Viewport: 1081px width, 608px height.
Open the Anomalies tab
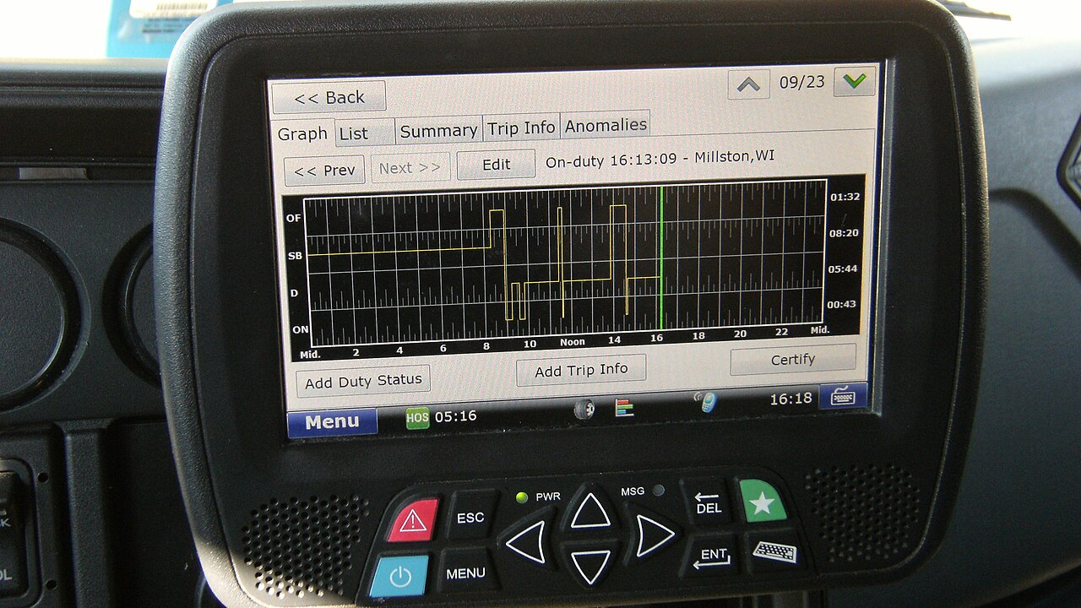pos(606,125)
